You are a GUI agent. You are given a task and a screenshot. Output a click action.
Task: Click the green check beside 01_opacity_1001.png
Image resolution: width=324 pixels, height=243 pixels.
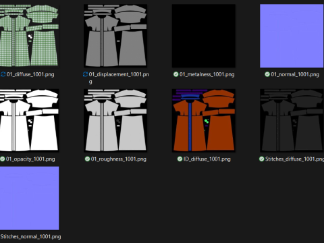[x=3, y=159]
